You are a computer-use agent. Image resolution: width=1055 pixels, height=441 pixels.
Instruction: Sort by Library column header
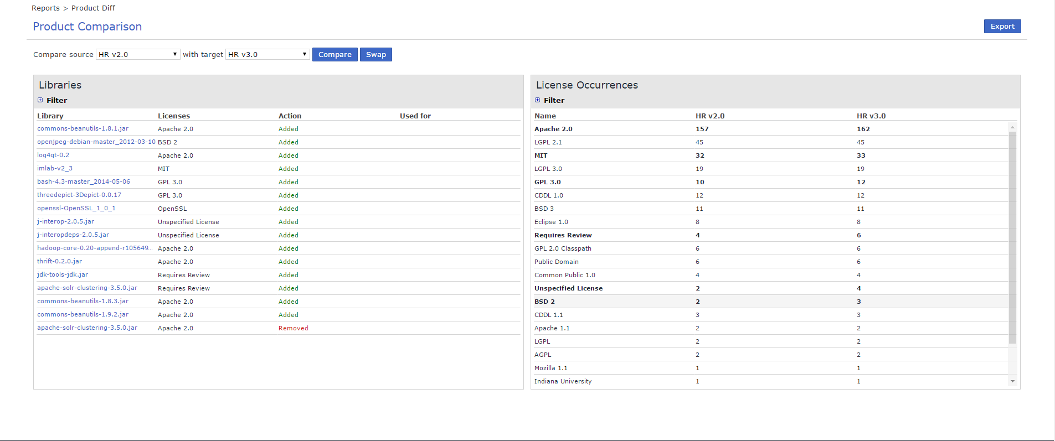(x=50, y=116)
